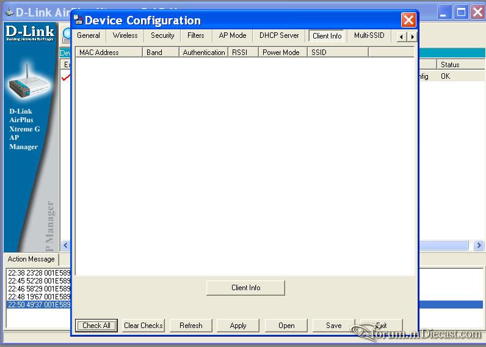Click the Apply button

[238, 326]
